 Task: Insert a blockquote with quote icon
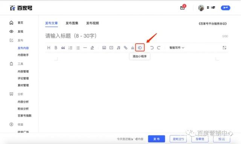(63, 48)
